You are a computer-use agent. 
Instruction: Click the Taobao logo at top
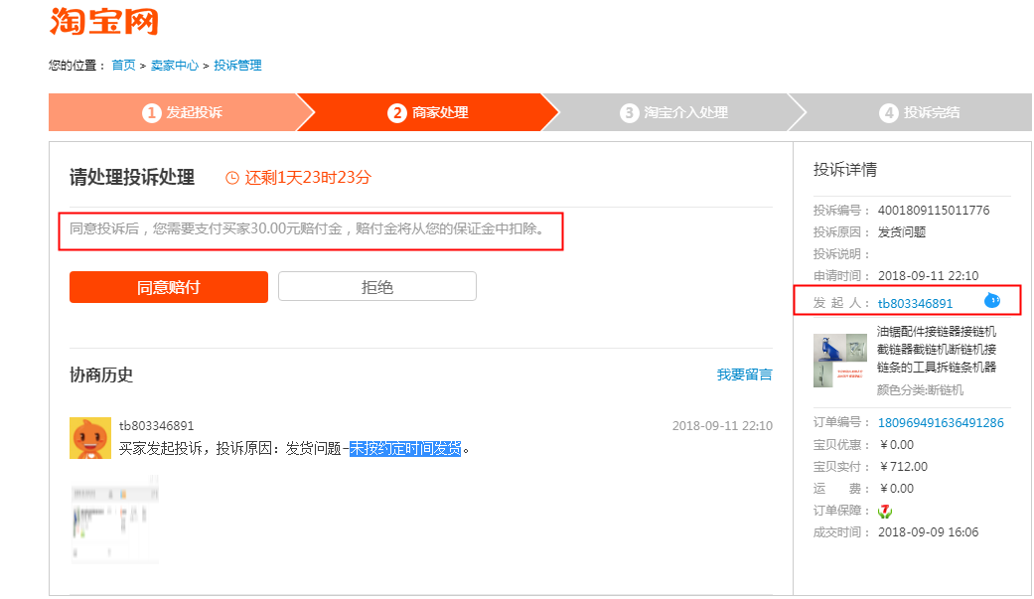pos(104,21)
